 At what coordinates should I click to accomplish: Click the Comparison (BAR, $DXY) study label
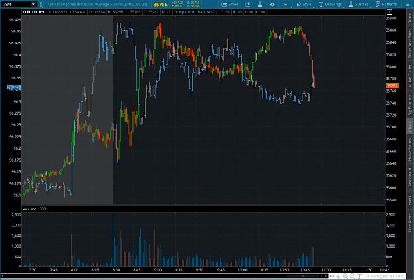tap(195, 12)
